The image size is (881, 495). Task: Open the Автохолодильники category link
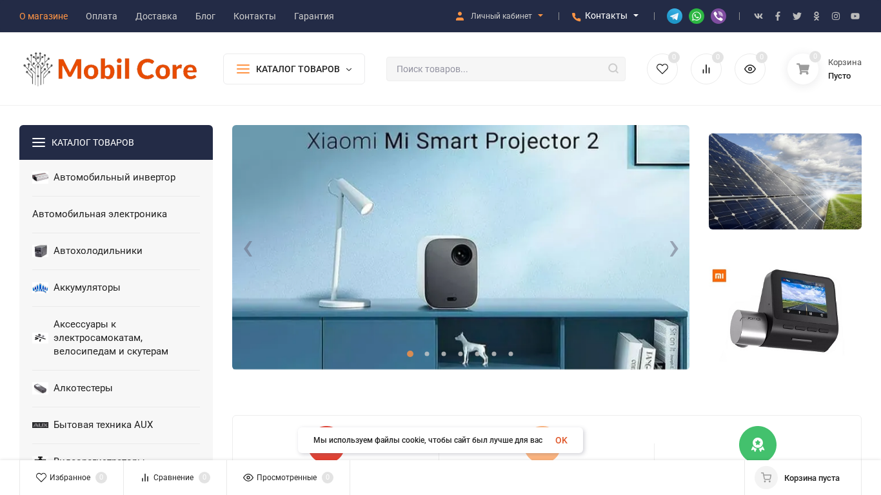98,251
